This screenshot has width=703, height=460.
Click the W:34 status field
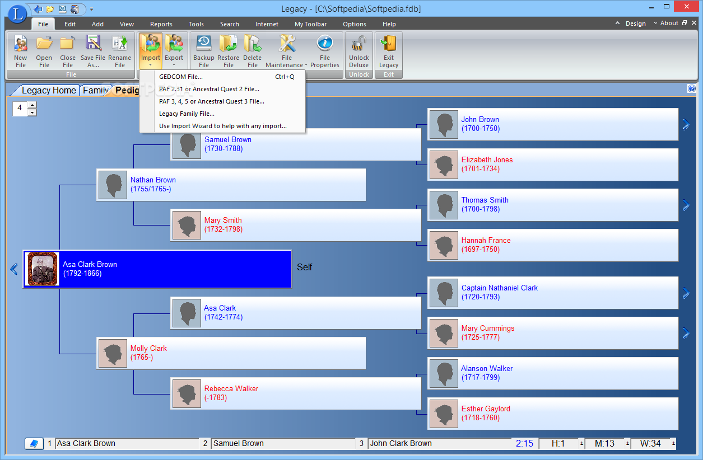pos(650,443)
